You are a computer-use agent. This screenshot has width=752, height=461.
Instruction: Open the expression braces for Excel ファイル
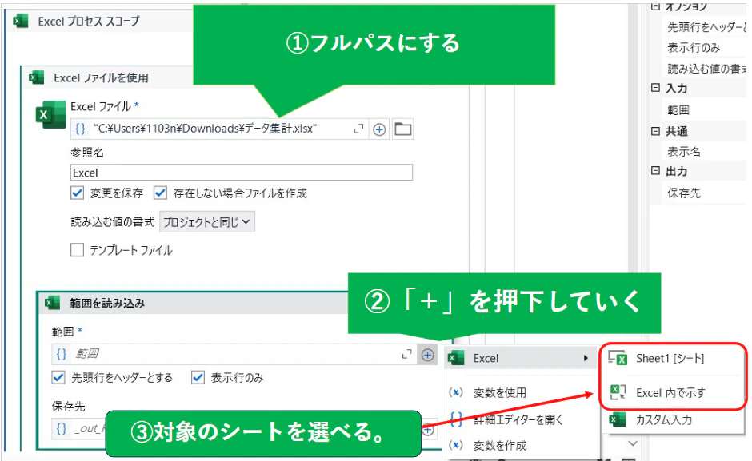point(80,129)
